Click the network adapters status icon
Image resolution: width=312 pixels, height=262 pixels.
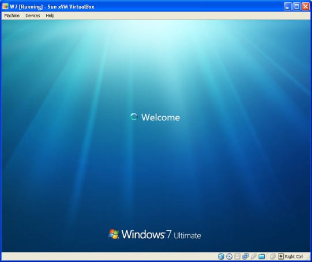[x=245, y=256]
